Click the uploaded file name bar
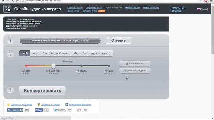Screen dimensions: 214x120 pos(60,41)
